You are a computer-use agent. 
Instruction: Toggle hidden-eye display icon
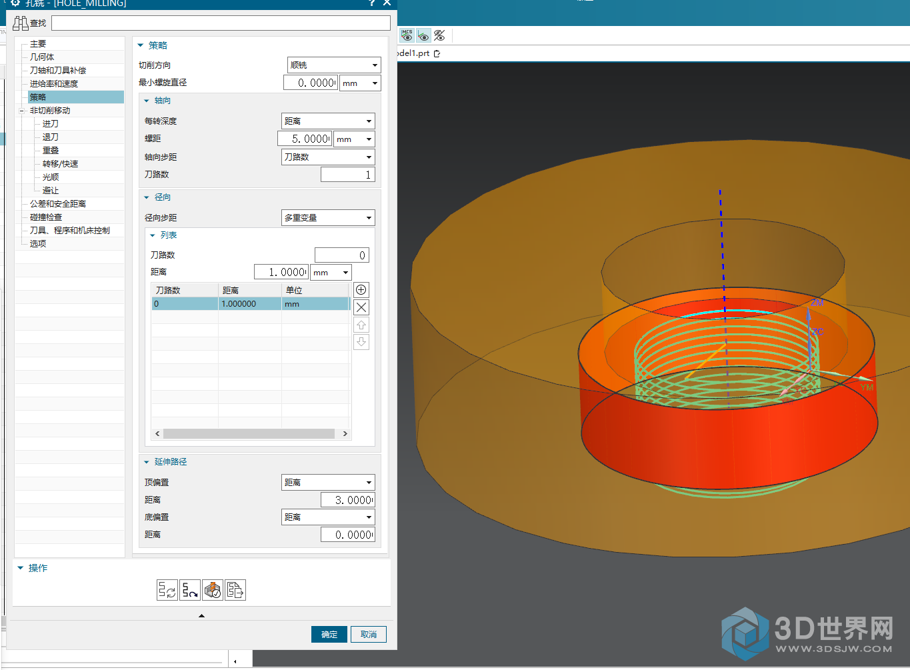point(439,35)
